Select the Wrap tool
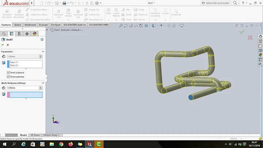 pyautogui.click(x=139, y=10)
